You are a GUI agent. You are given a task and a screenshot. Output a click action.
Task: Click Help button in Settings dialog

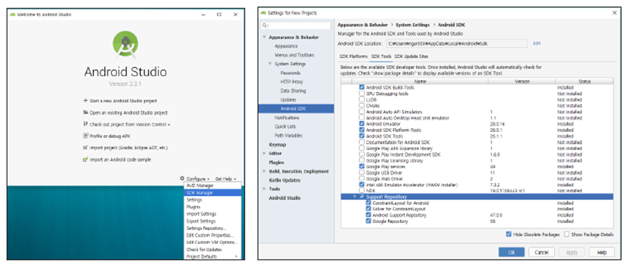pos(601,253)
